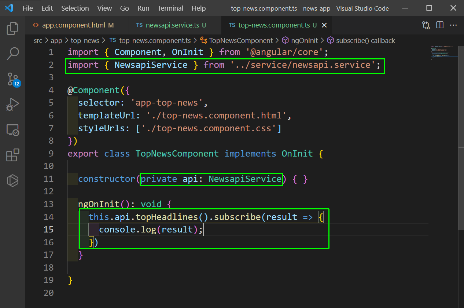The image size is (464, 308).
Task: Split the editor to the right
Action: (x=440, y=25)
